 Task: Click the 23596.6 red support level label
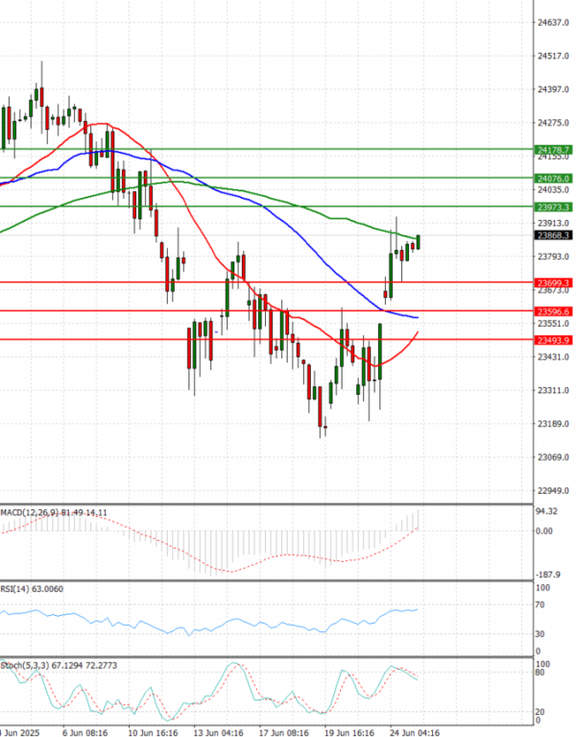coord(553,311)
